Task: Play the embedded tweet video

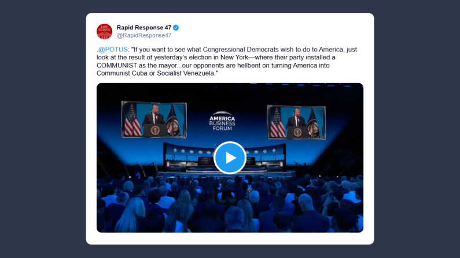Action: click(x=230, y=158)
